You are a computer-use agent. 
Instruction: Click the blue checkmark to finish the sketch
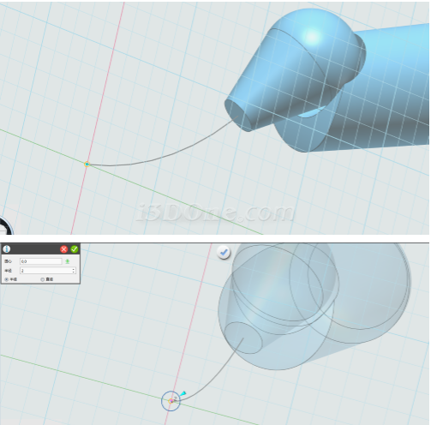[x=224, y=253]
